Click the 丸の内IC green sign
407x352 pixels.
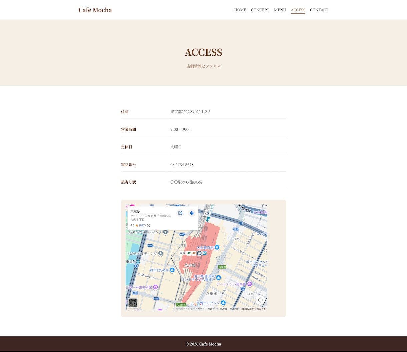(x=181, y=305)
